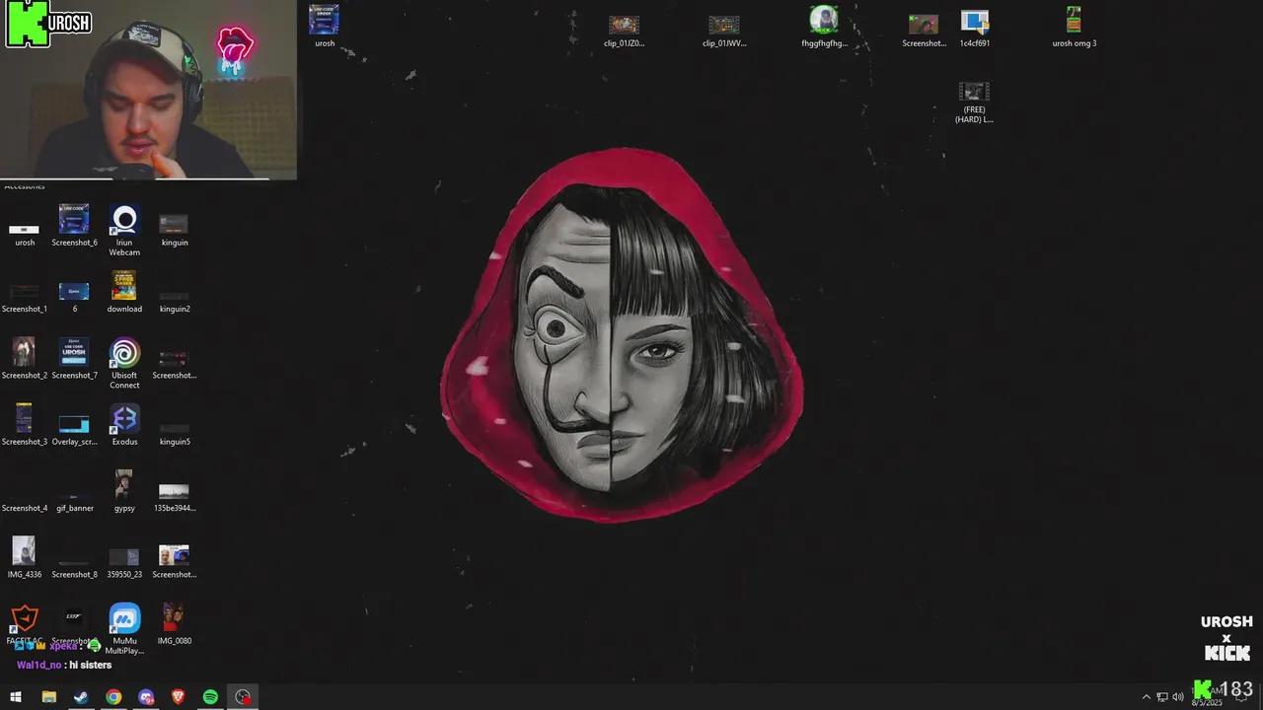This screenshot has height=710, width=1263.
Task: Open the Windows Start menu
Action: point(16,697)
